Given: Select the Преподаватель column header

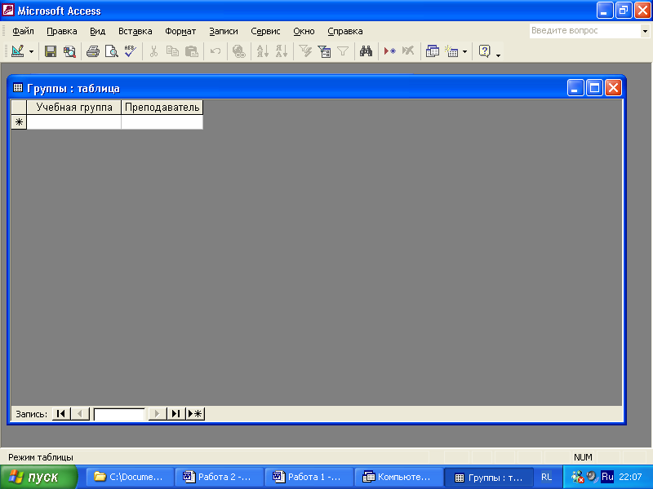Looking at the screenshot, I should pos(162,108).
